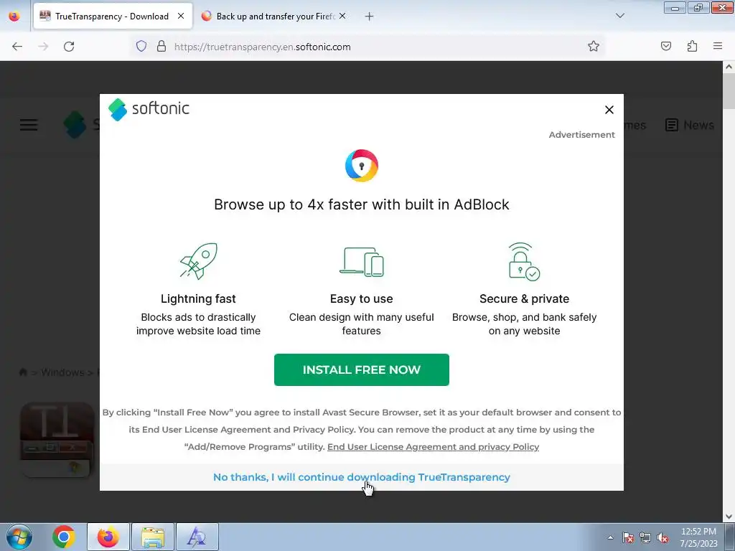Open the News section in site header
The image size is (735, 551).
[x=690, y=125]
